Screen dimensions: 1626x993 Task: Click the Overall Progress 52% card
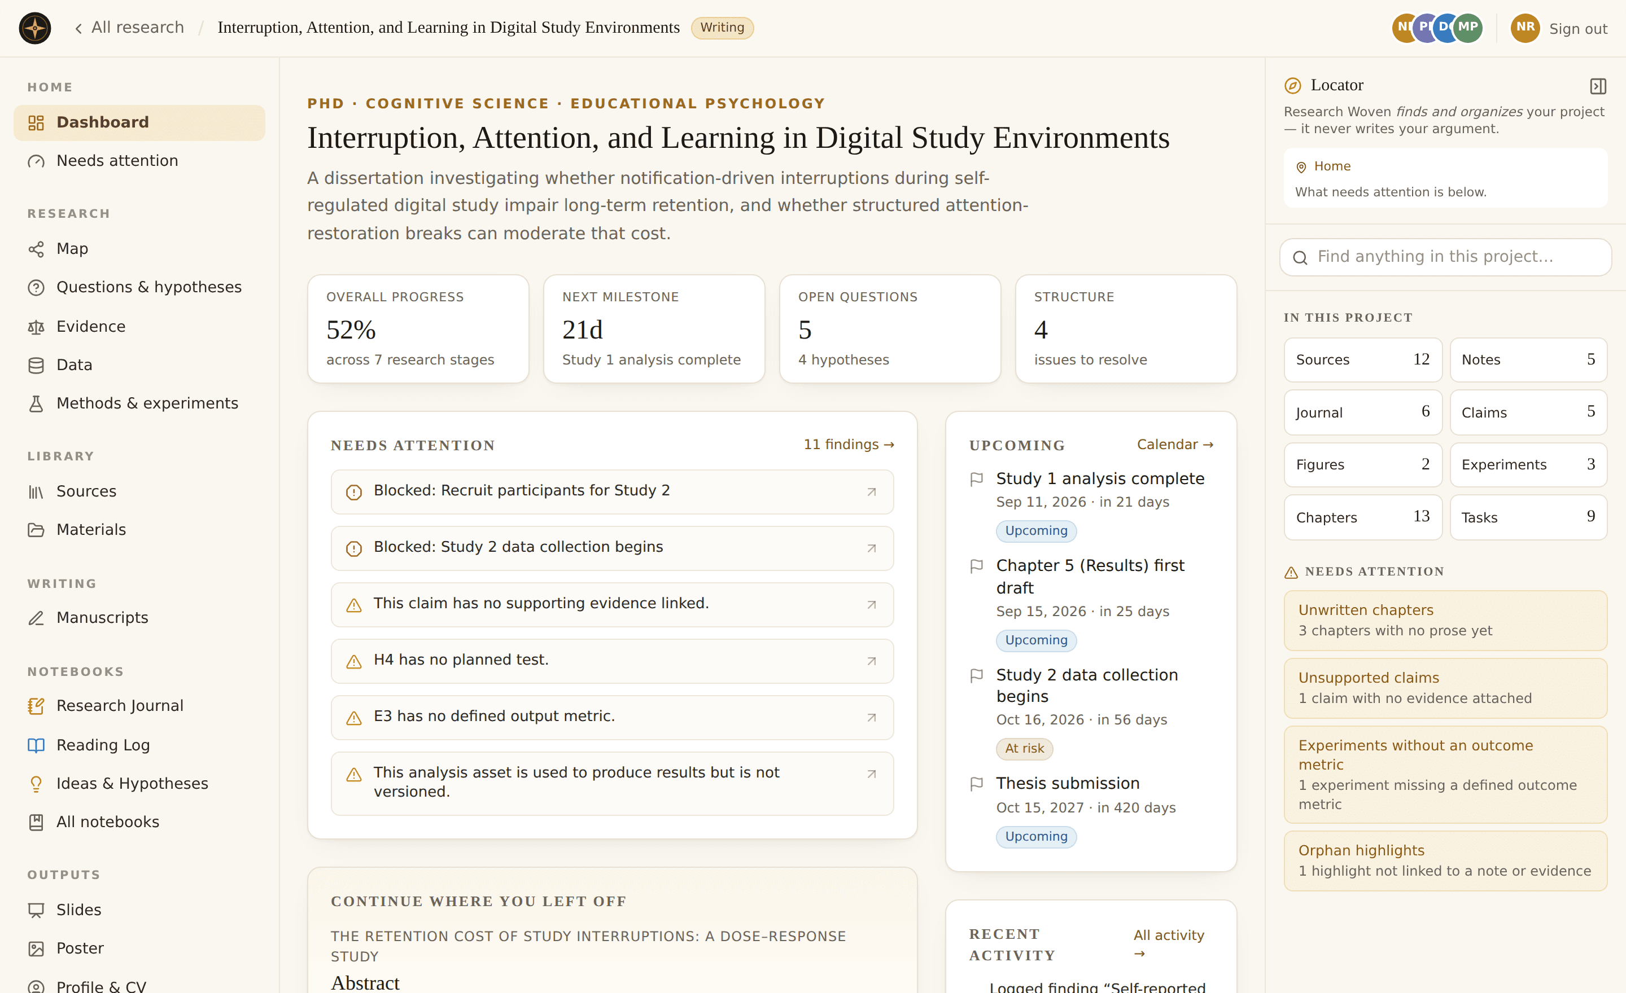tap(418, 328)
